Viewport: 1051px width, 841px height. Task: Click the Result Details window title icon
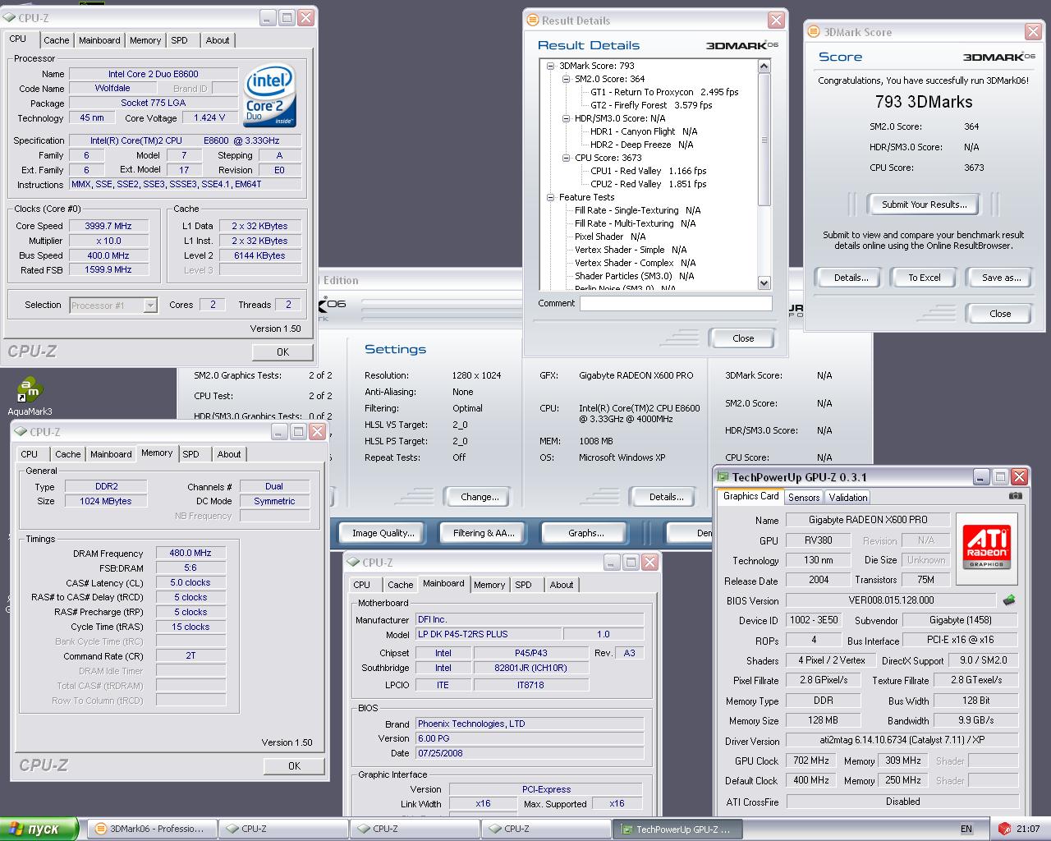533,21
